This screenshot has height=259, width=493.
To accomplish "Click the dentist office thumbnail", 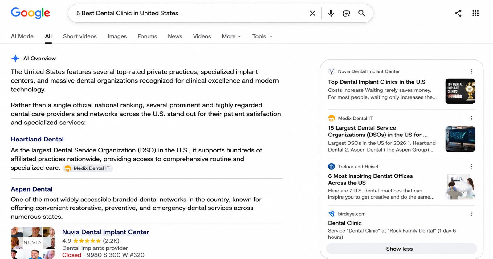I will point(460,187).
